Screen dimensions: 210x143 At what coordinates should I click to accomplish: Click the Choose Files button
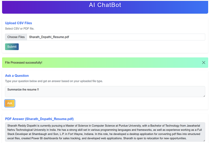coord(16,37)
